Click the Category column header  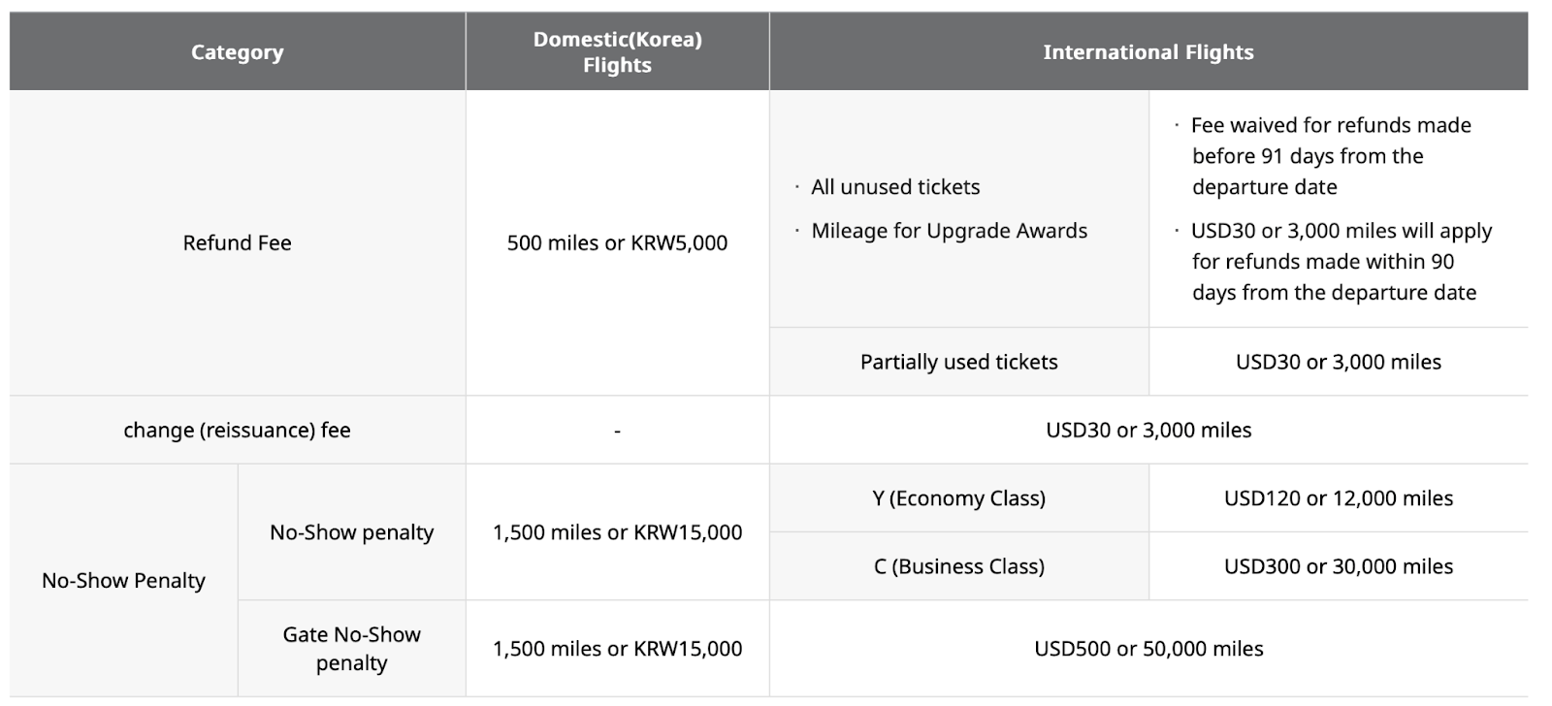coord(237,52)
